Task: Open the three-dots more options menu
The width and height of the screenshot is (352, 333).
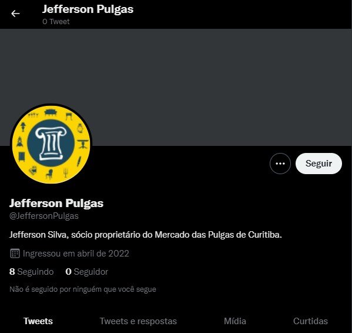Action: click(x=280, y=164)
